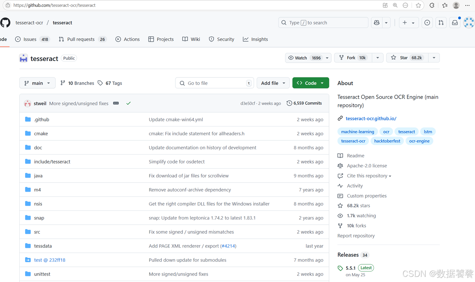This screenshot has height=282, width=475.
Task: Check the green CI status checkmark
Action: (129, 103)
